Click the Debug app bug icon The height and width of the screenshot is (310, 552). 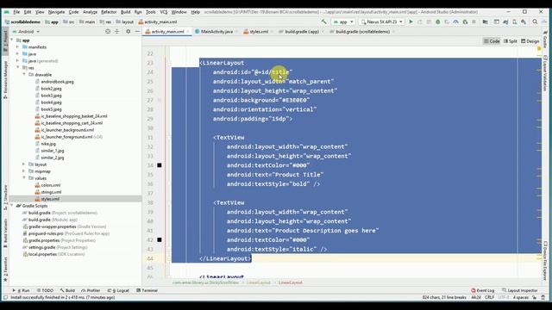pyautogui.click(x=437, y=22)
